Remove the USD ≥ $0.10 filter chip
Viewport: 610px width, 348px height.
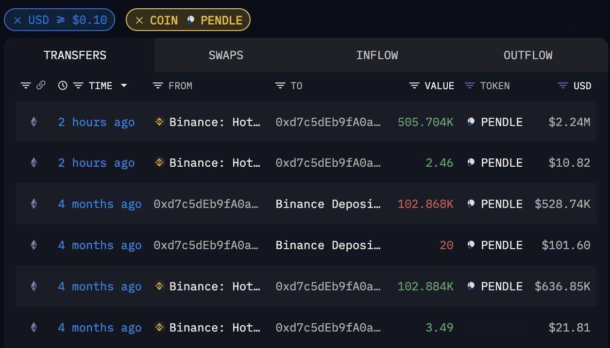click(x=17, y=20)
